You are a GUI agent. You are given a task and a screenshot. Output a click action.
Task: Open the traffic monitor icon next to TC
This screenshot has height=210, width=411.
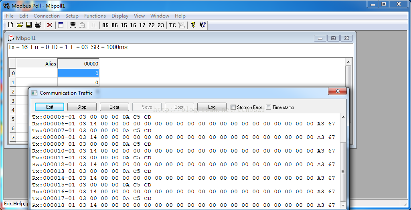coord(182,25)
